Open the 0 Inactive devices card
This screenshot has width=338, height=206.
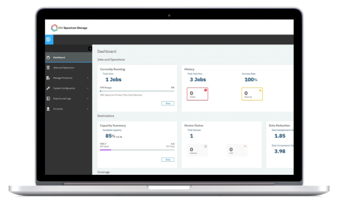click(x=197, y=150)
